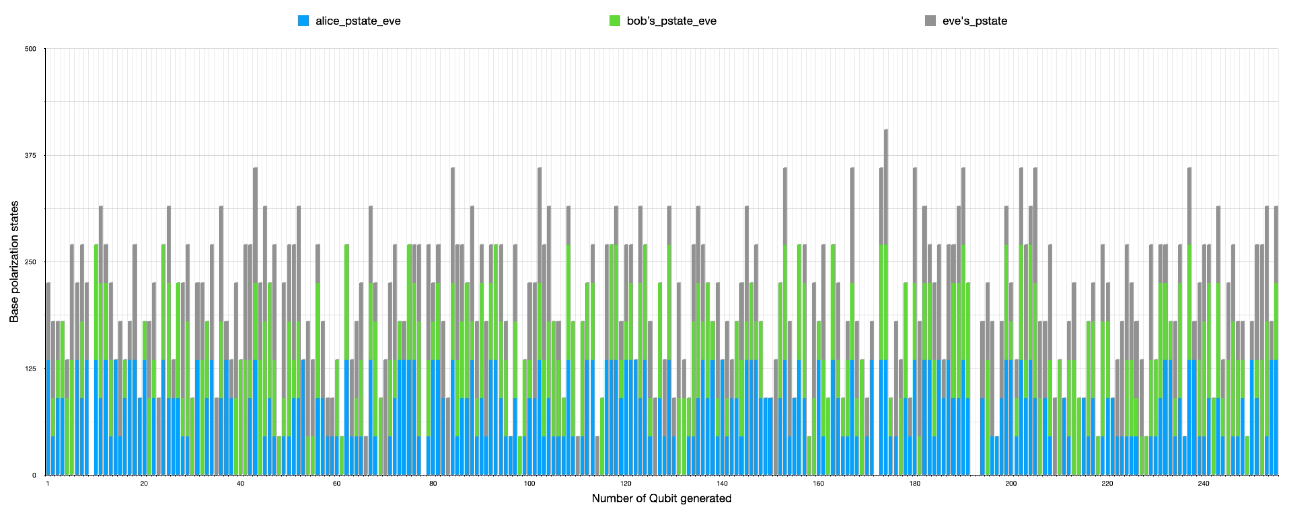Select the 'Number of Qubit generated' axis title

[x=661, y=498]
